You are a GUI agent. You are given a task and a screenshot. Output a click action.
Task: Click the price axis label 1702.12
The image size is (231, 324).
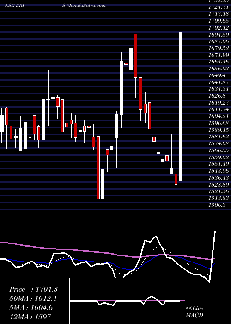click(219, 28)
